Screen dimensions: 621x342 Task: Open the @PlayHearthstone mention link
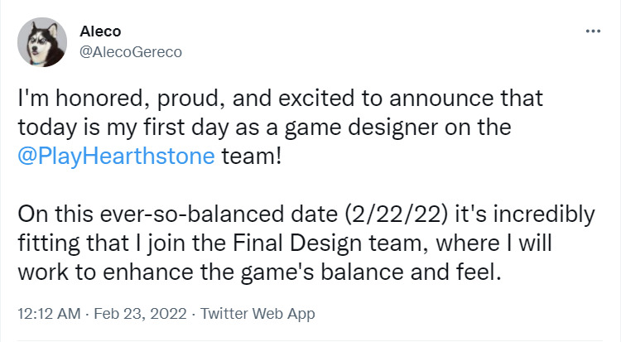(x=116, y=157)
